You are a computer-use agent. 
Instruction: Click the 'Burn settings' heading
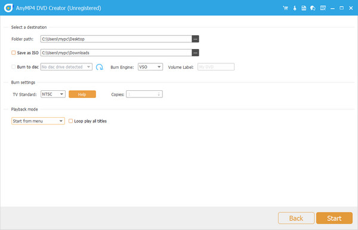point(23,82)
